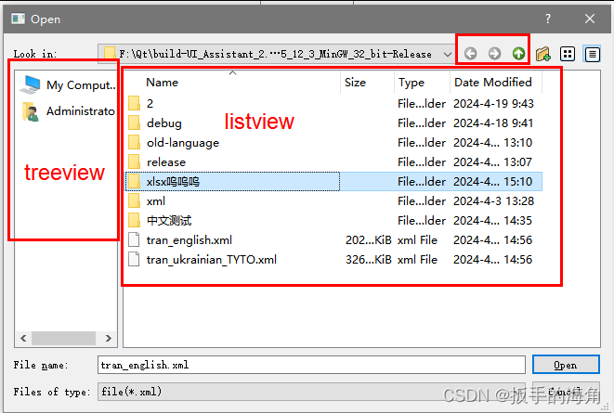Click the Open button

point(566,365)
